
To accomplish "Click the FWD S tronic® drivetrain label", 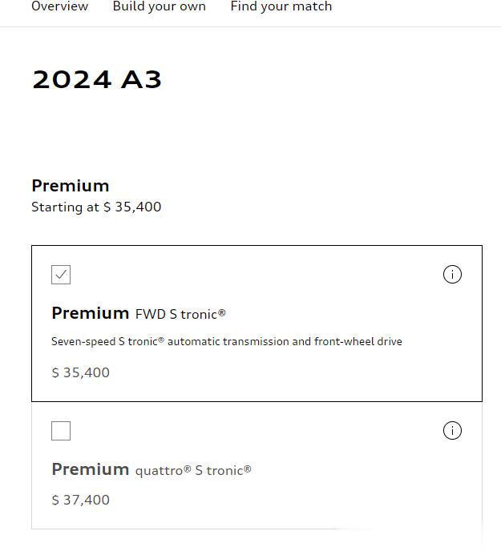I will (x=180, y=314).
